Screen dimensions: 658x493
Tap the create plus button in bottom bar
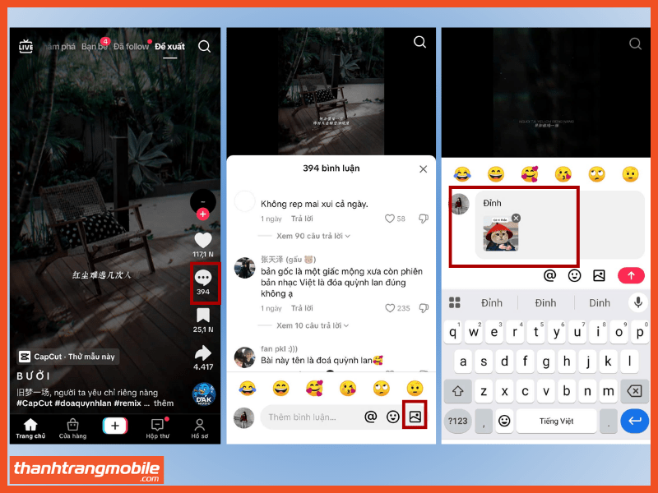pos(115,426)
